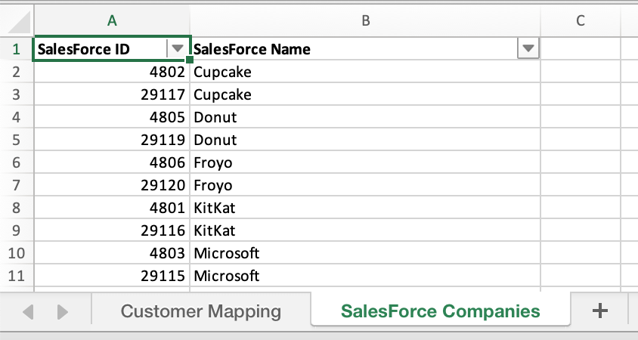Select row 10 header
Viewport: 638px width, 340px height.
(x=17, y=253)
